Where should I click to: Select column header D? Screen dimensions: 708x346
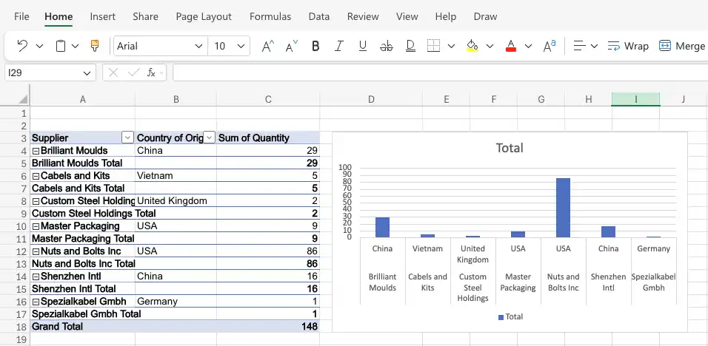(x=371, y=99)
